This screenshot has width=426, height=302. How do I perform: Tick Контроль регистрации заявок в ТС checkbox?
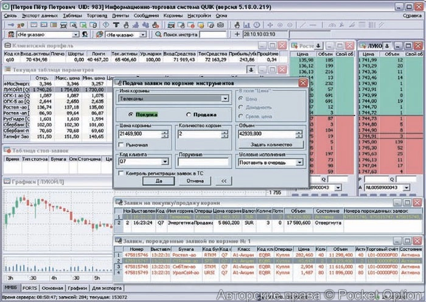[x=120, y=173]
